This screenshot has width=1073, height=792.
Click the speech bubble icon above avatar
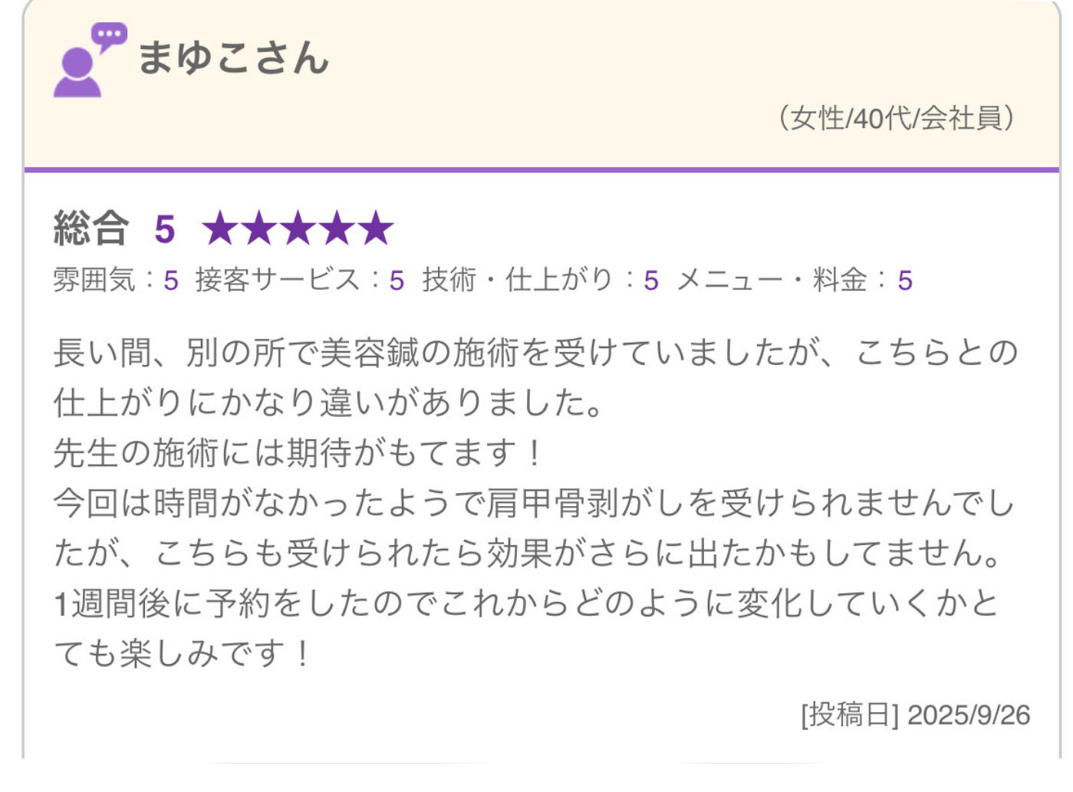pos(109,35)
